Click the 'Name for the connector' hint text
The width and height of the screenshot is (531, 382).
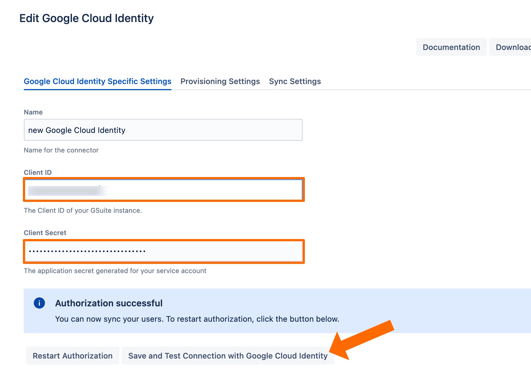coord(61,150)
